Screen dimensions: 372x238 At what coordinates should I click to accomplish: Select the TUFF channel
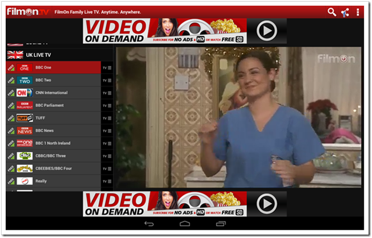pos(53,118)
